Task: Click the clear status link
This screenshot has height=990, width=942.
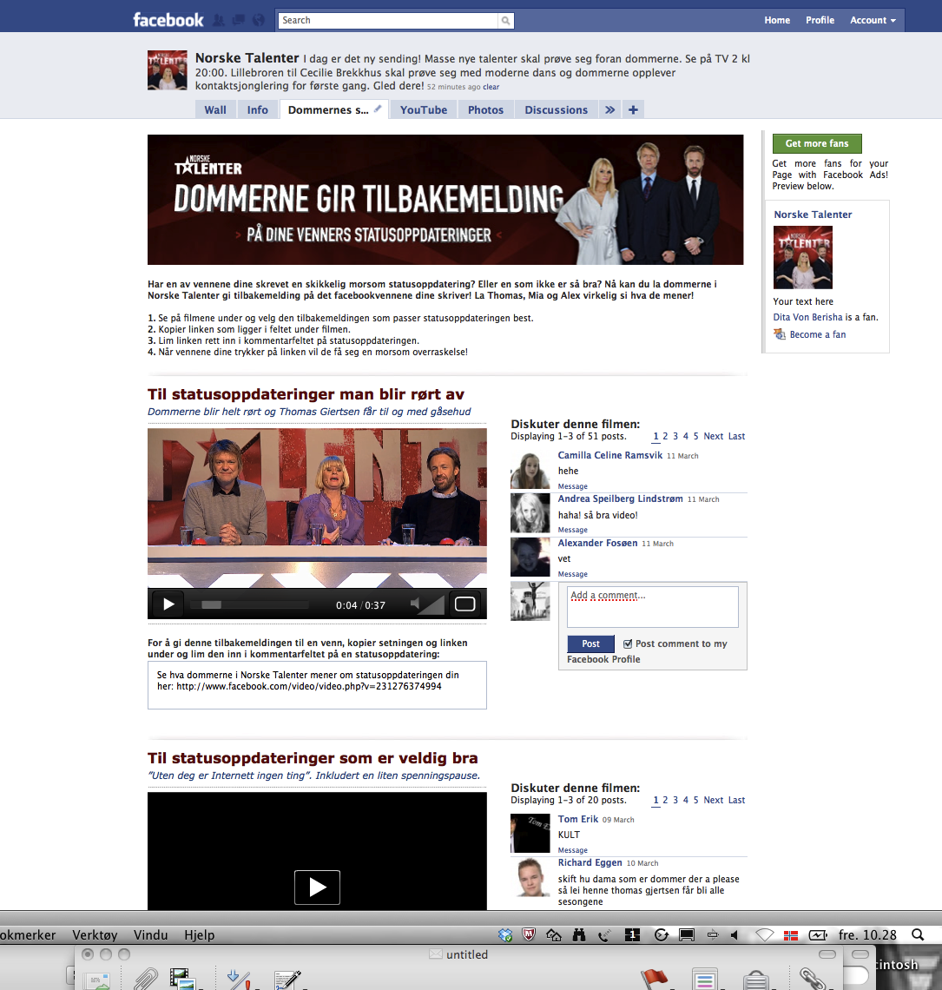Action: coord(491,87)
